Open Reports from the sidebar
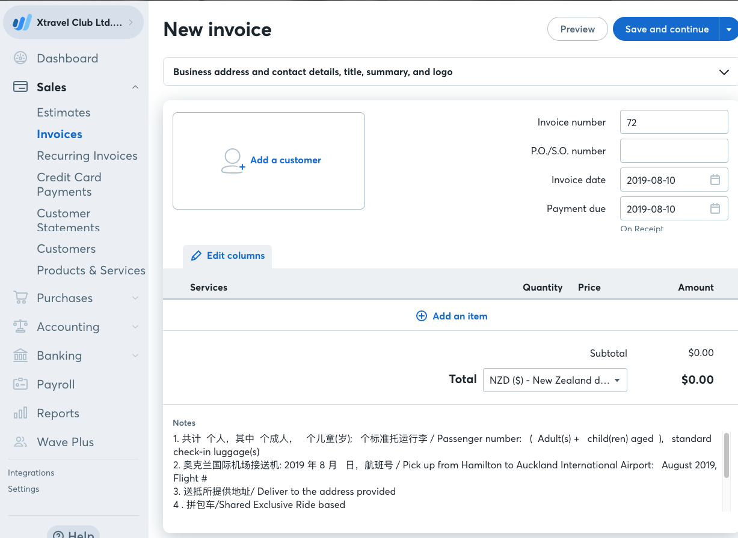The image size is (738, 538). click(x=58, y=413)
